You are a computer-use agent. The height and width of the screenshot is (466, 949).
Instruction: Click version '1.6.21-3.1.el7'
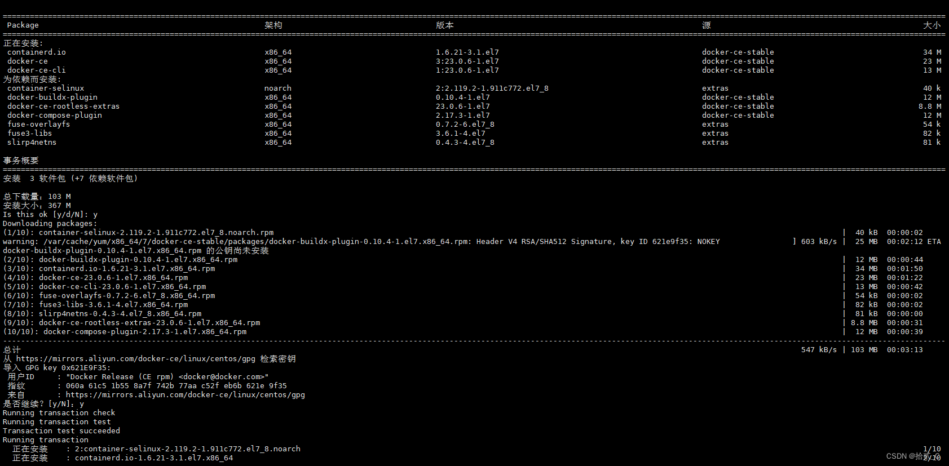coord(467,52)
